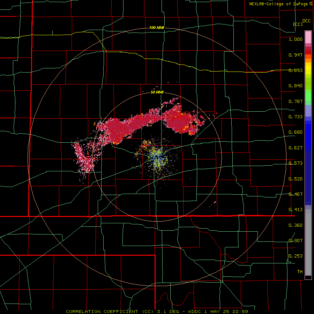Click the TH threshold label
The height and width of the screenshot is (314, 314).
click(x=300, y=272)
